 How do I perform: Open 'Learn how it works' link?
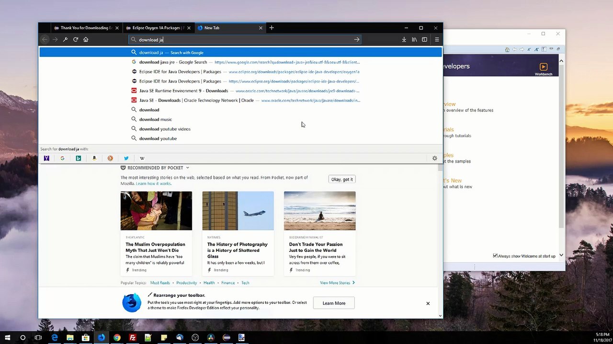tap(153, 183)
